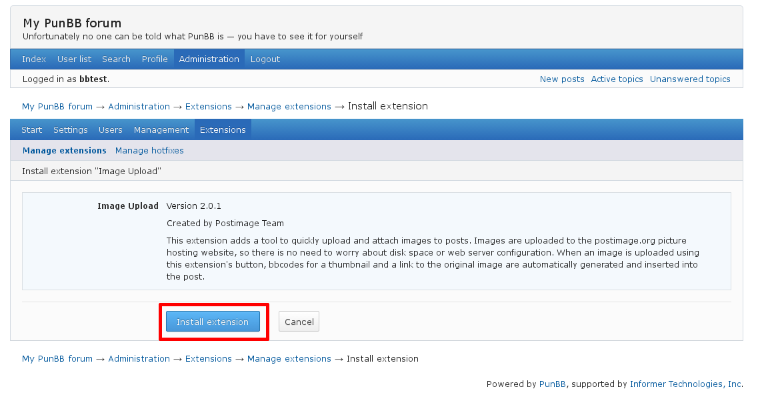Go to User list in navigation bar
The image size is (760, 397).
74,59
